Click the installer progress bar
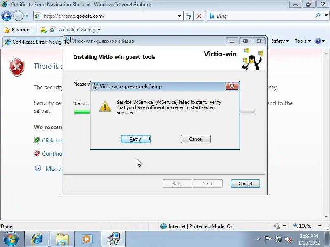 pos(164,111)
